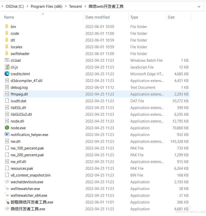The image size is (206, 216).
Task: Click the Windows Batch File type cell
Action: click(x=146, y=60)
